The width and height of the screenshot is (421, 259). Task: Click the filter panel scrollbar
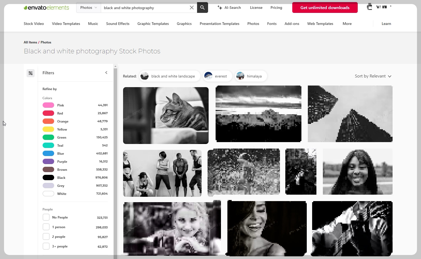(116, 163)
